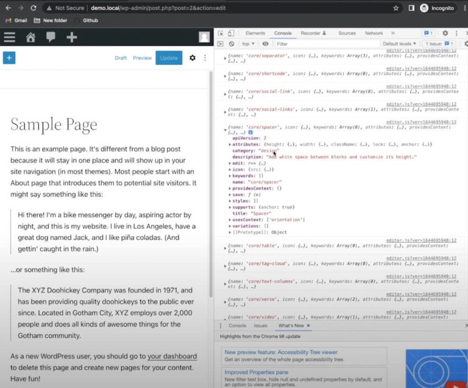Toggle the live expression eye icon
468x388 pixels.
click(x=265, y=44)
